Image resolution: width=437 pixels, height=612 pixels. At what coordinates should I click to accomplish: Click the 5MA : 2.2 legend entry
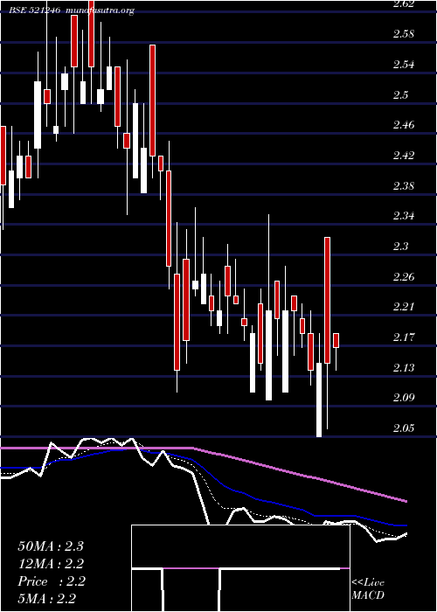click(x=46, y=598)
